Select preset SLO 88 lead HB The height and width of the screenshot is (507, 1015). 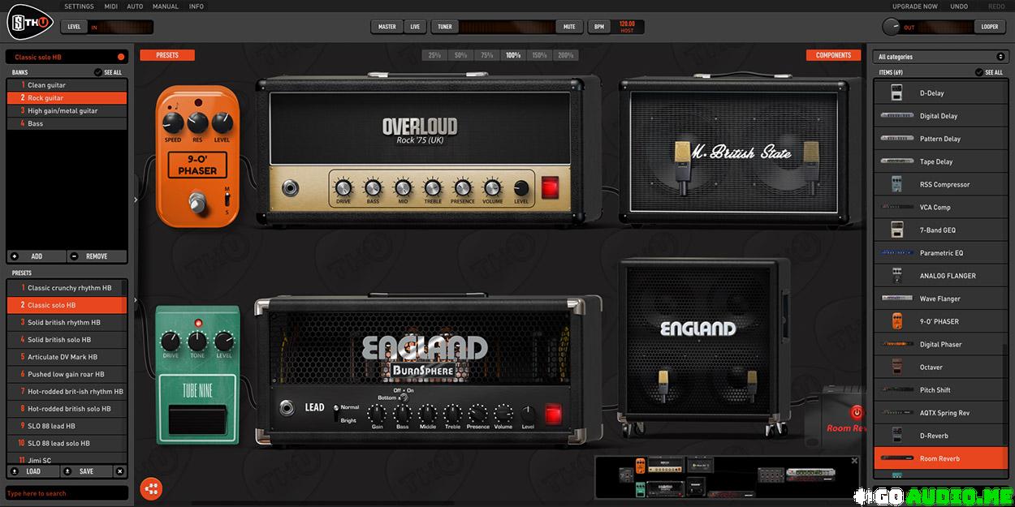pos(67,426)
